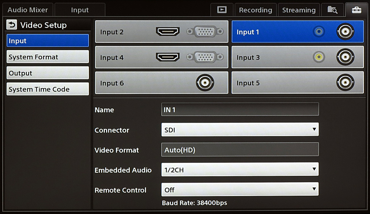Open the playback tab icon
This screenshot has height=214, width=370.
tap(222, 10)
